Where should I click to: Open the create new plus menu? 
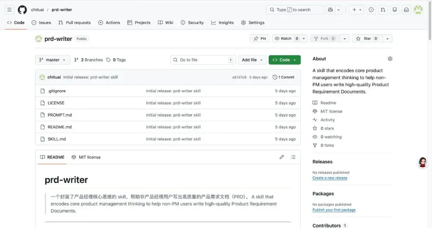point(357,10)
